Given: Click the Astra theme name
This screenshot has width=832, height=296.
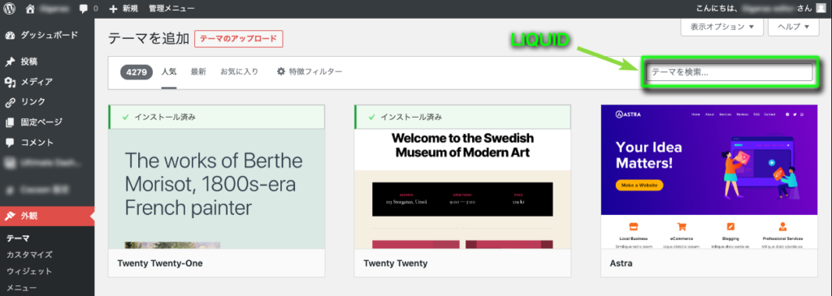Looking at the screenshot, I should (x=621, y=264).
